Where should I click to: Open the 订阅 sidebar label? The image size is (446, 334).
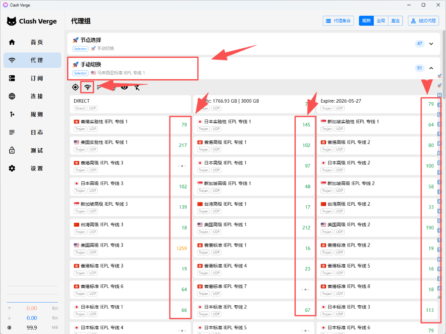coord(37,78)
